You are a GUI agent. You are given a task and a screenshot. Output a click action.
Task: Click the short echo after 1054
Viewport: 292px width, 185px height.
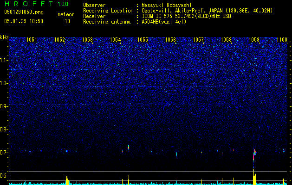click(129, 148)
